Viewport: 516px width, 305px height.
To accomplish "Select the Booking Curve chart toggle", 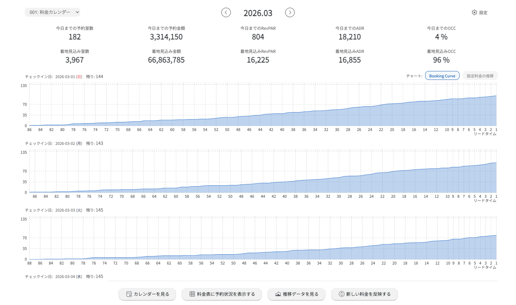I will tap(442, 76).
